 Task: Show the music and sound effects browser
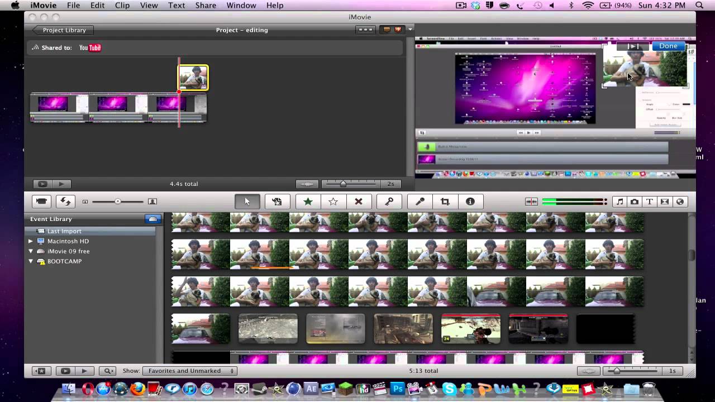(x=619, y=202)
